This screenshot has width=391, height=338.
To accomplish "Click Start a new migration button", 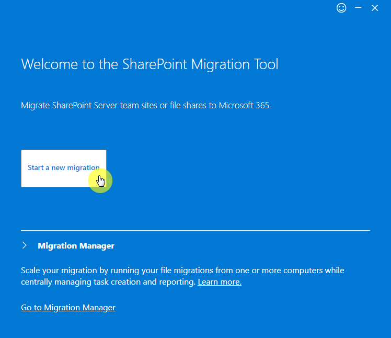I will 64,168.
